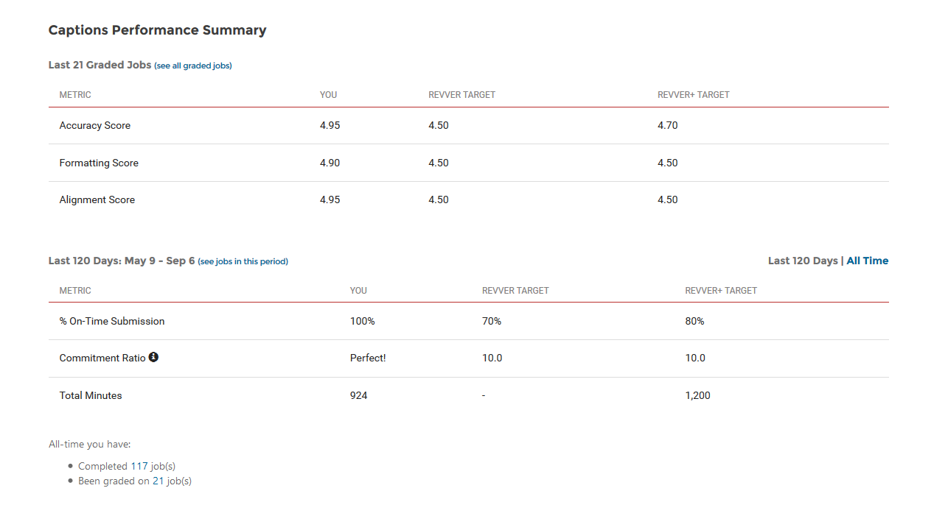Select the Last 120 Days view
This screenshot has height=516, width=934.
pos(803,261)
